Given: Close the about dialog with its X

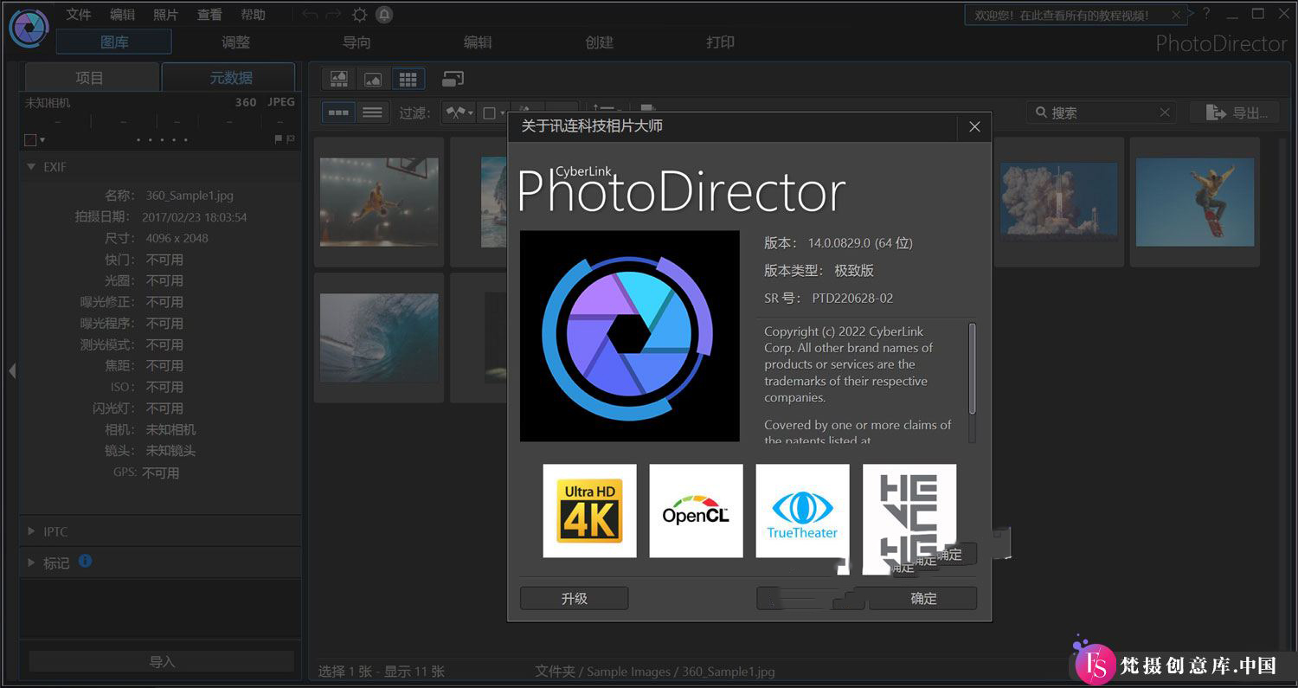Looking at the screenshot, I should click(x=974, y=126).
